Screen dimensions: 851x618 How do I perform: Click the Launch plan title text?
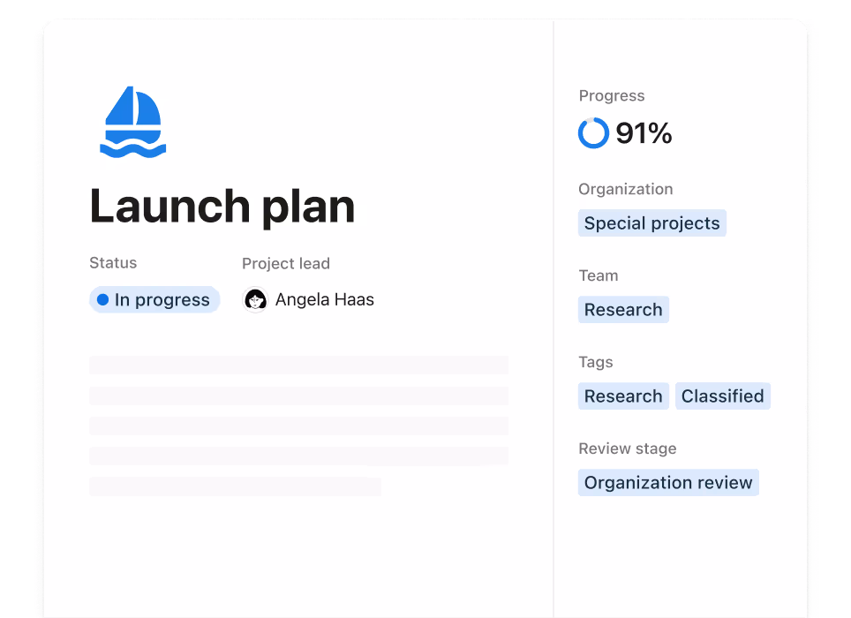pos(222,207)
